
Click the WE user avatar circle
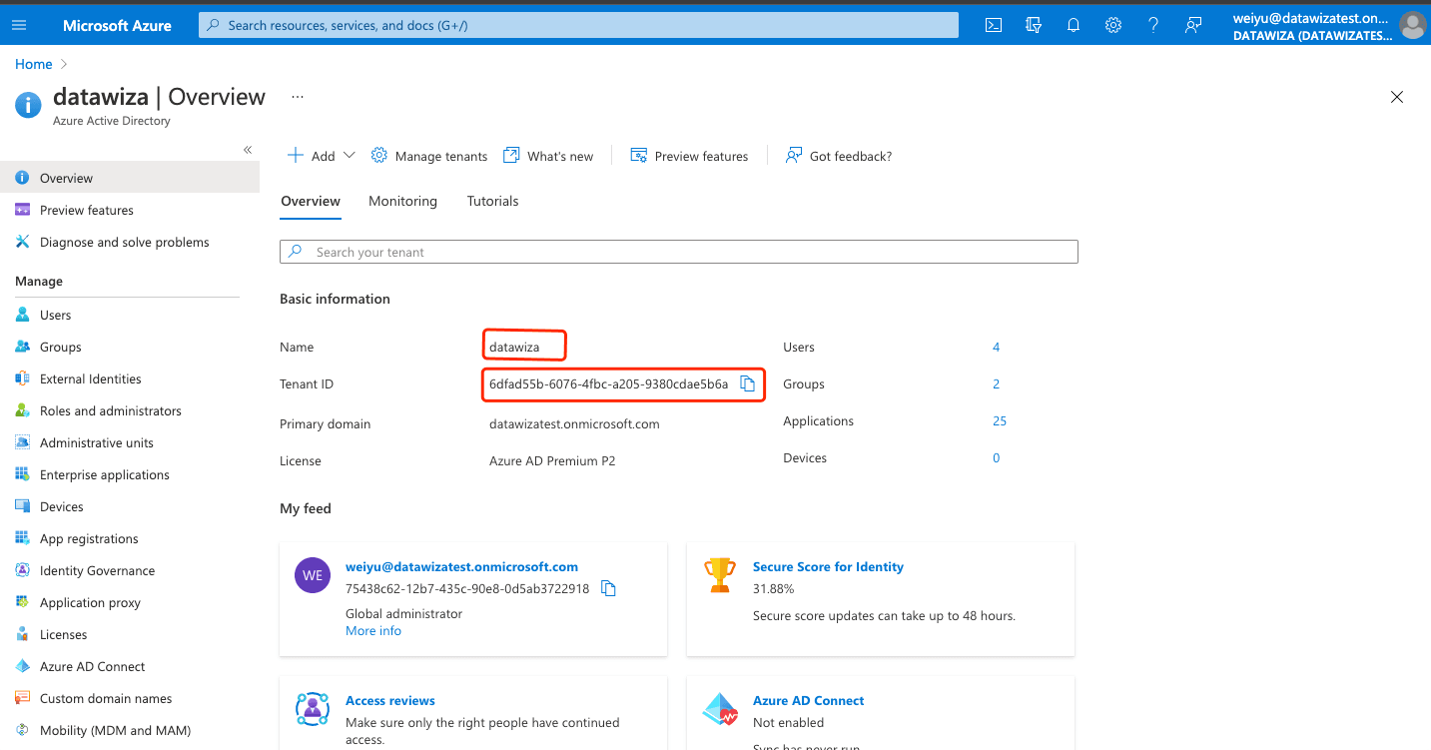[313, 575]
